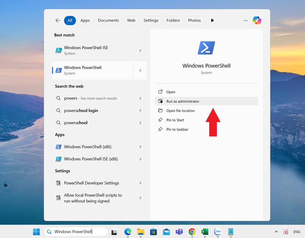Select the Windows PowerShell System result
Screen dimensions: 305x238
point(93,70)
